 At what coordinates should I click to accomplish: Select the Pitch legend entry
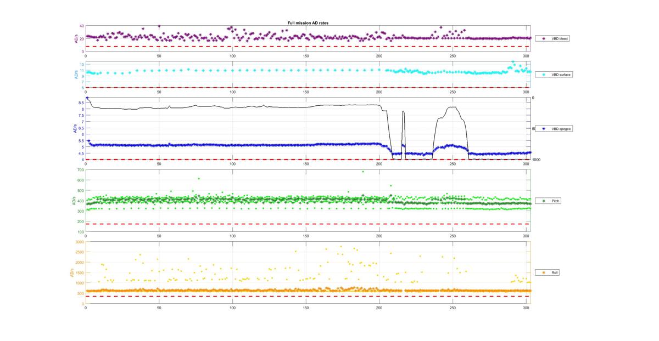(548, 201)
